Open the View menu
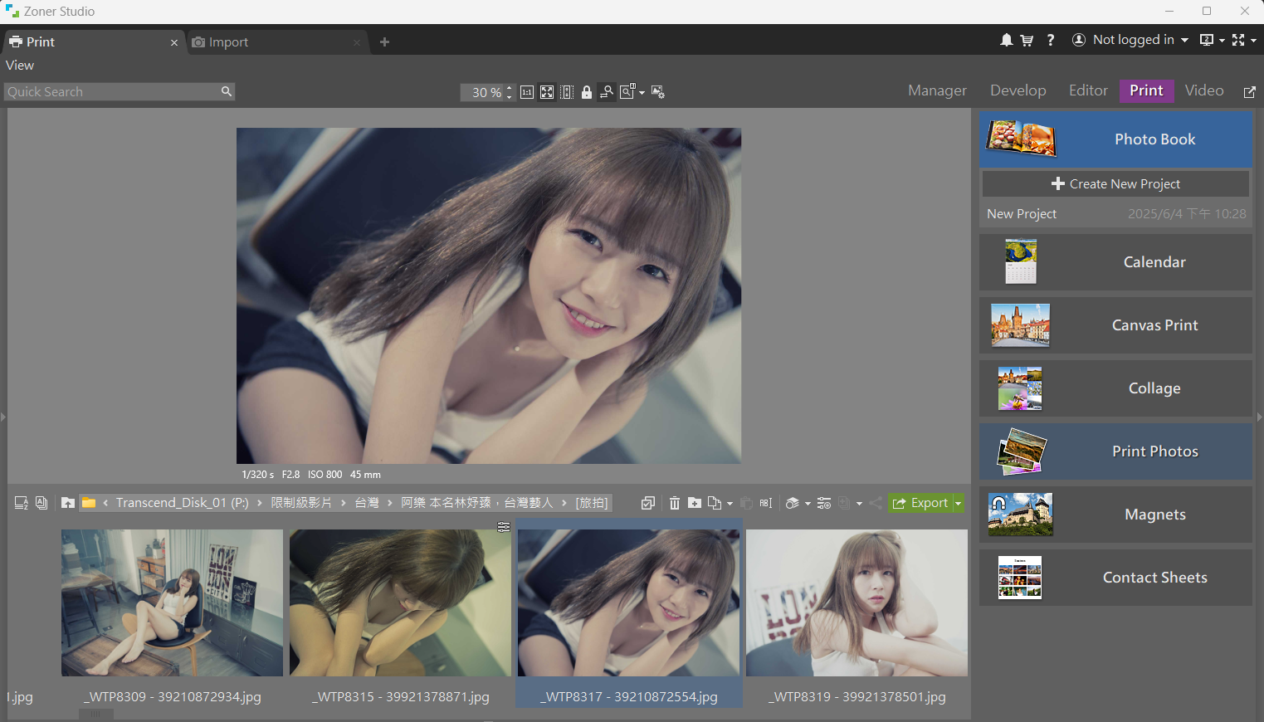 click(x=20, y=66)
